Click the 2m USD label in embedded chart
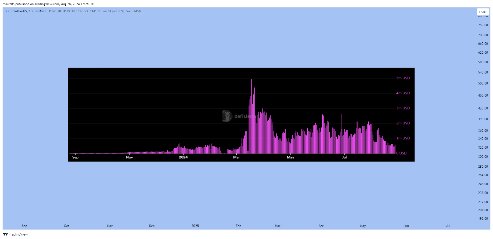 tap(403, 123)
